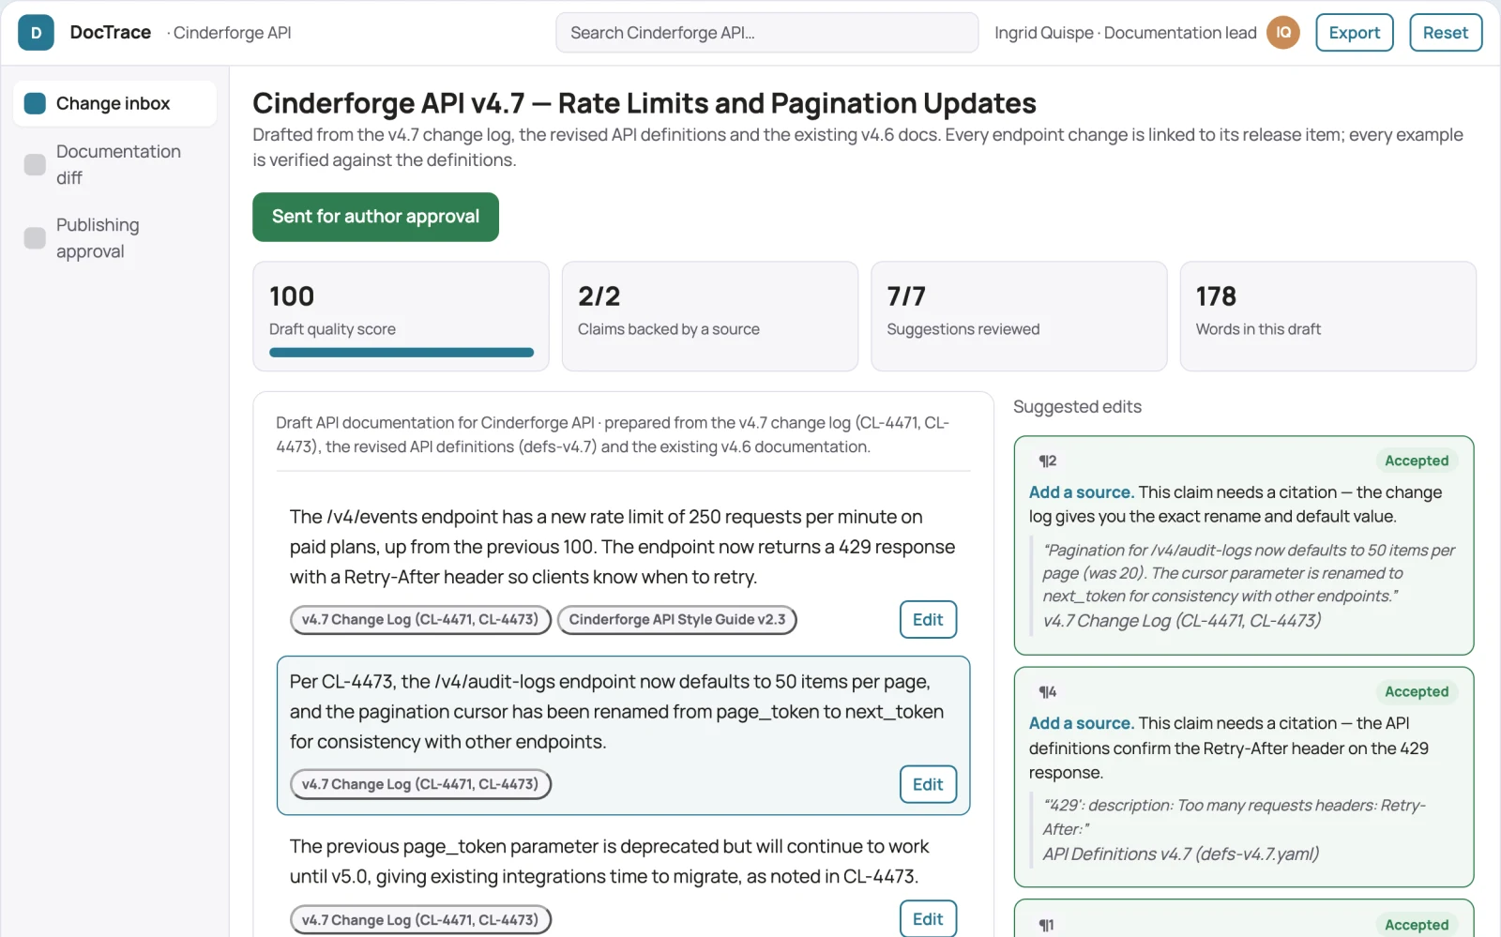
Task: Select the deprecated page_token paragraph text
Action: (x=609, y=861)
